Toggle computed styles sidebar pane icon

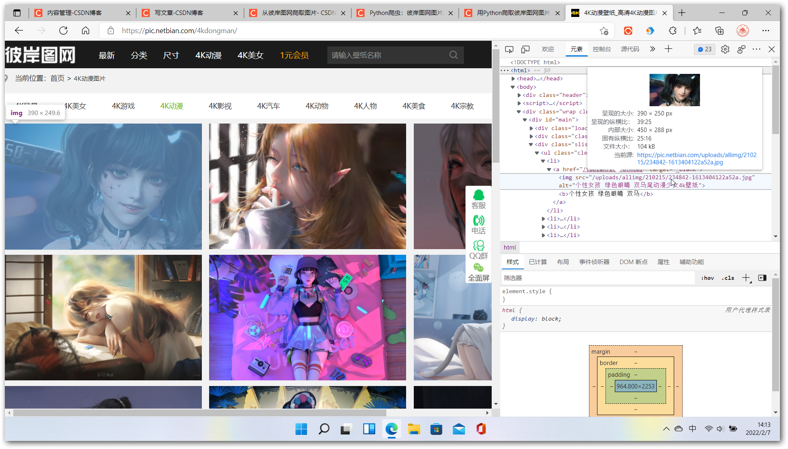(762, 278)
